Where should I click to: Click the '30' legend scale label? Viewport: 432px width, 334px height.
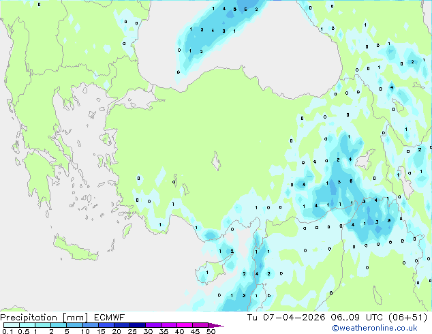click(x=148, y=331)
